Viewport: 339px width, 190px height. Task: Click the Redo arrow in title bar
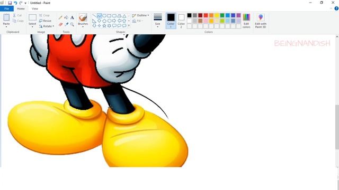[x=21, y=3]
